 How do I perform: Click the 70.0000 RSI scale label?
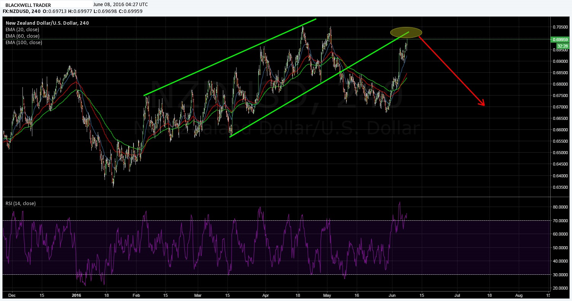pos(560,221)
